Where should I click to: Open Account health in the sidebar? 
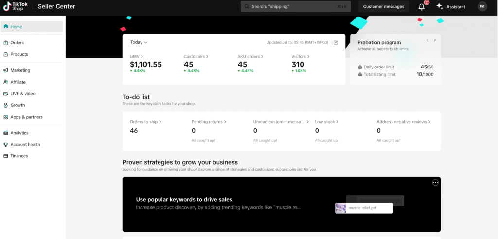pyautogui.click(x=25, y=144)
